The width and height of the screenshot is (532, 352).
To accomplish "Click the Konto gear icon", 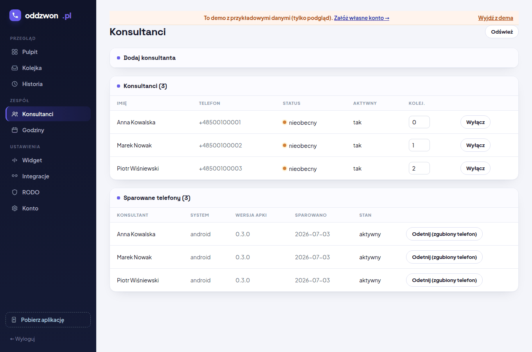I will [x=14, y=208].
